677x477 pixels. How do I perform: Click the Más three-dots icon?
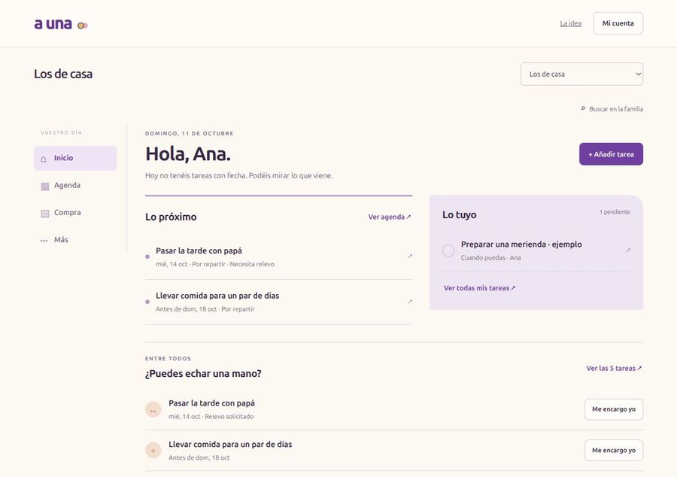[x=44, y=241]
